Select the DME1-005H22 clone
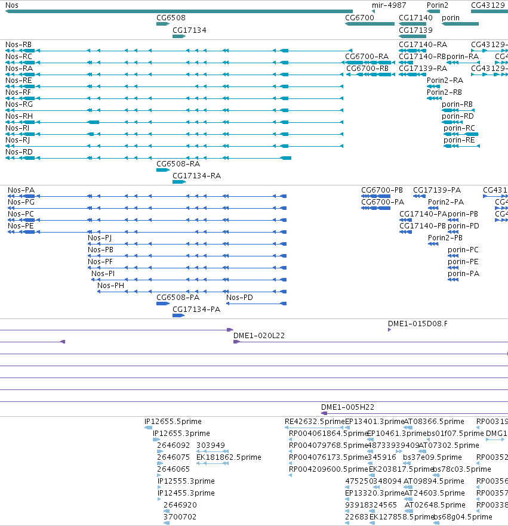The width and height of the screenshot is (508, 526). pyautogui.click(x=415, y=413)
